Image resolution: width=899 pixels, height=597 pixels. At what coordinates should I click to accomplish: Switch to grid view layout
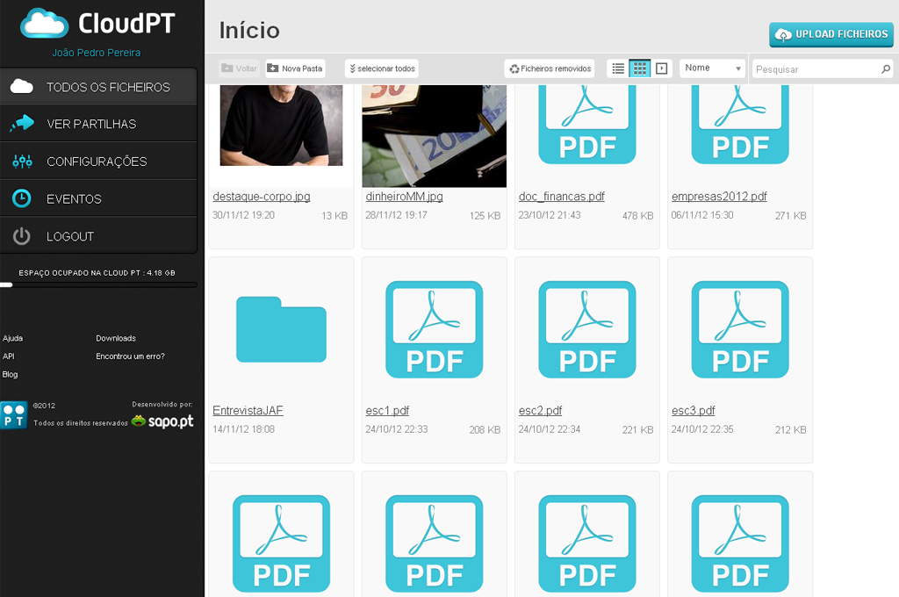[640, 68]
